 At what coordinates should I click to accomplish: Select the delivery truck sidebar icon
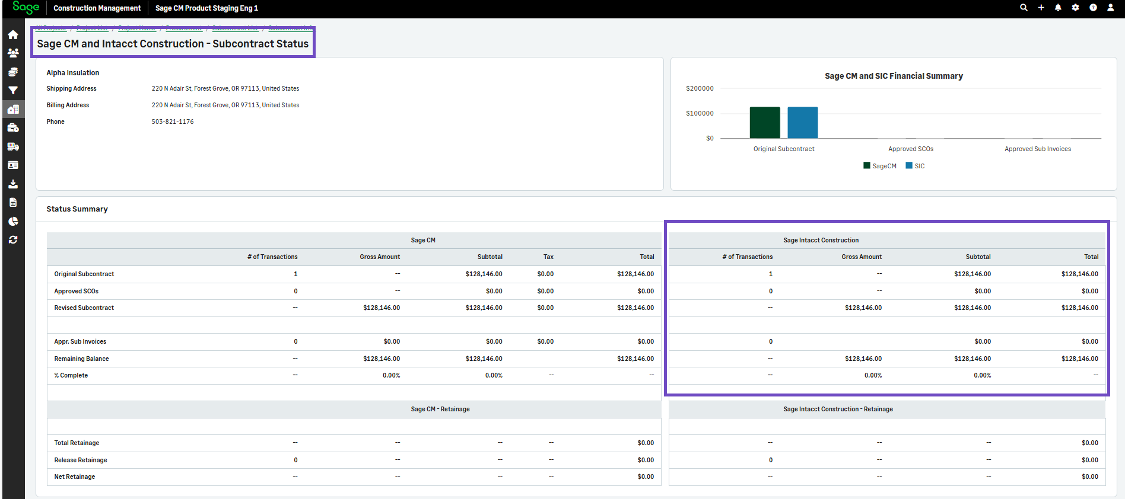pyautogui.click(x=13, y=146)
